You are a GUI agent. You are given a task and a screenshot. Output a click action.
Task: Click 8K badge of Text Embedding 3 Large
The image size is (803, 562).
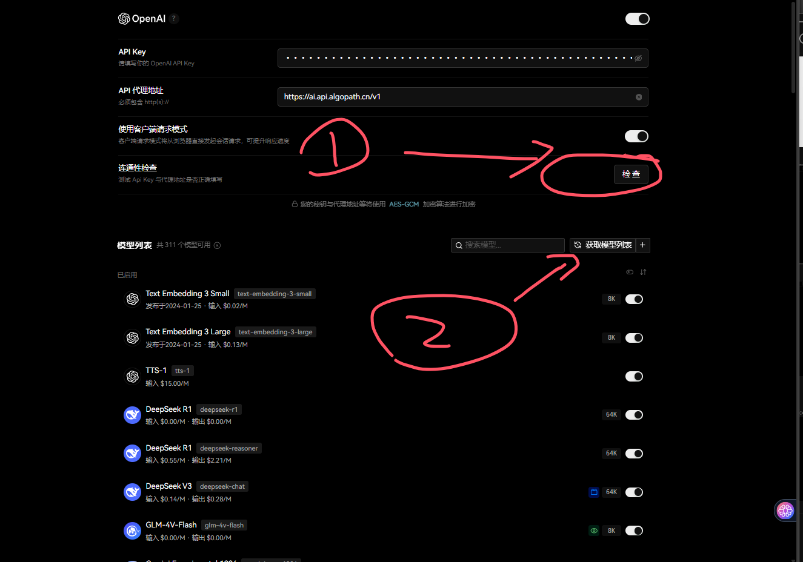coord(611,338)
